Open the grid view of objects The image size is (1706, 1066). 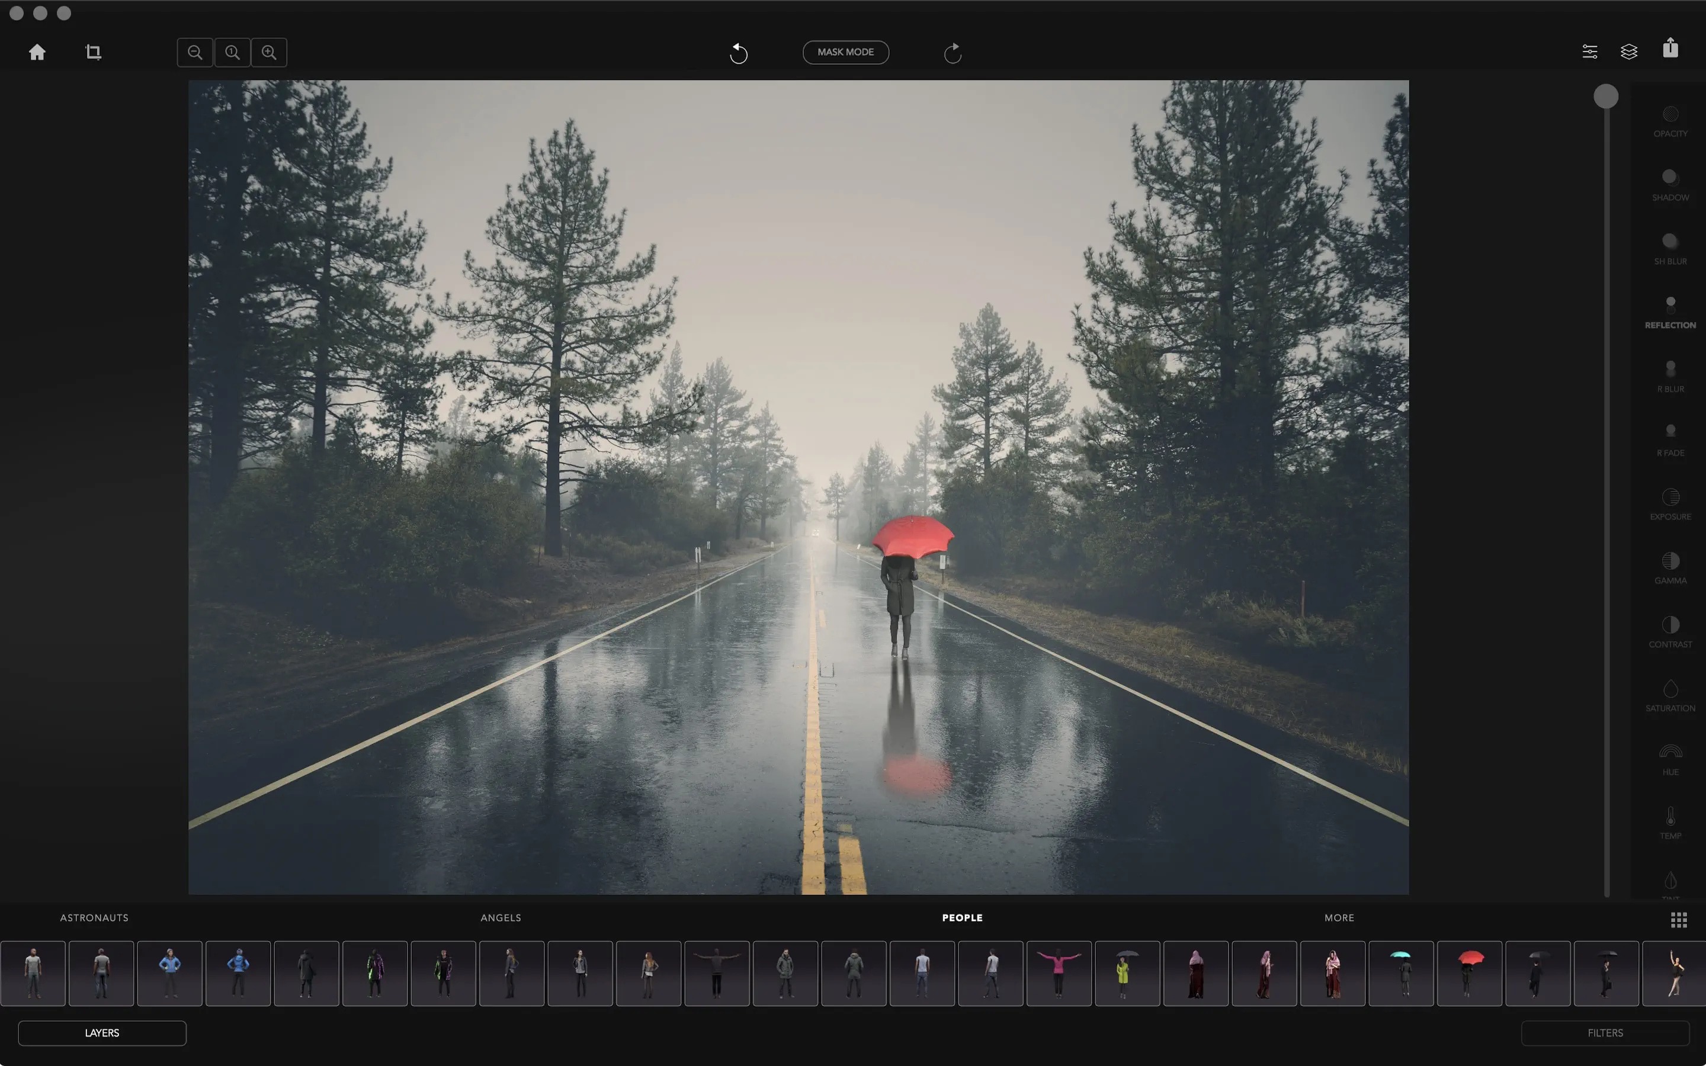coord(1679,919)
